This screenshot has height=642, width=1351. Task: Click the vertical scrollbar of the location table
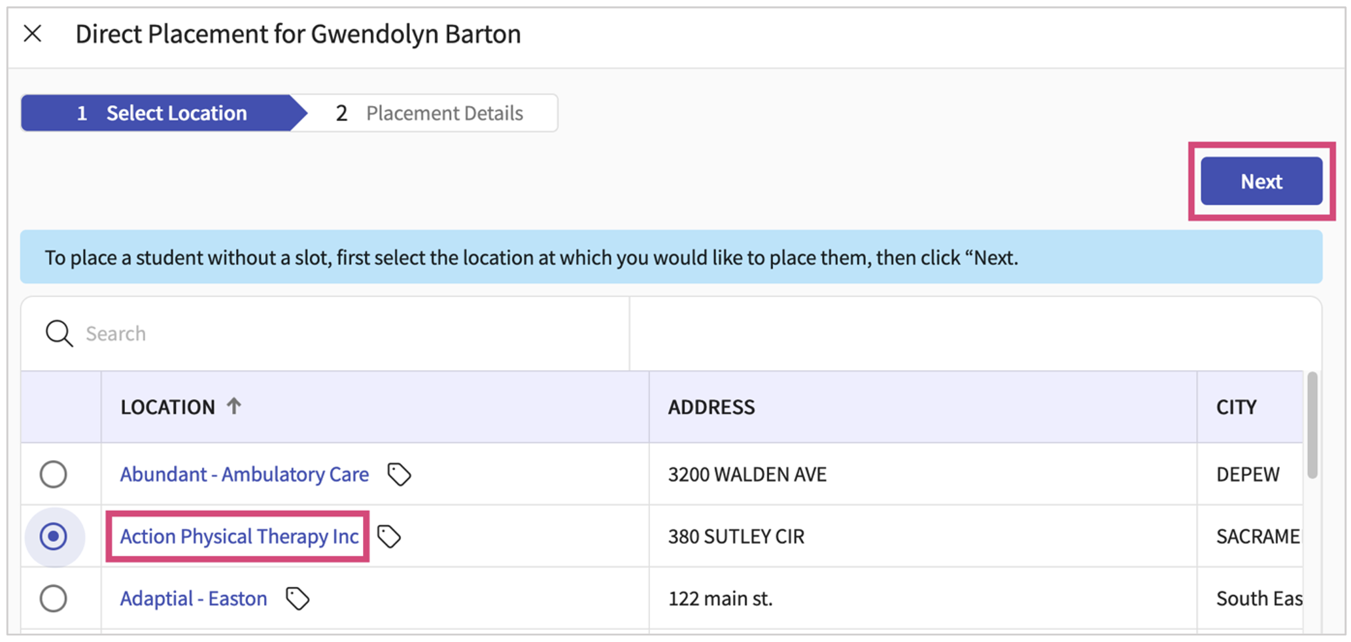[x=1312, y=425]
